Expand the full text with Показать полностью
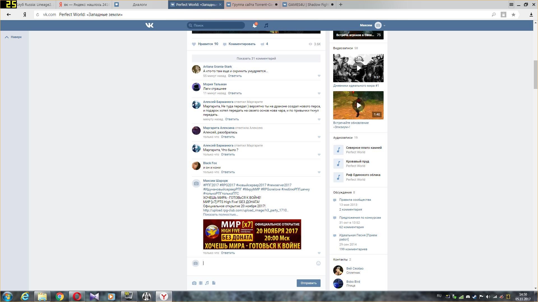Screen dimensions: 538x302 pyautogui.click(x=220, y=215)
